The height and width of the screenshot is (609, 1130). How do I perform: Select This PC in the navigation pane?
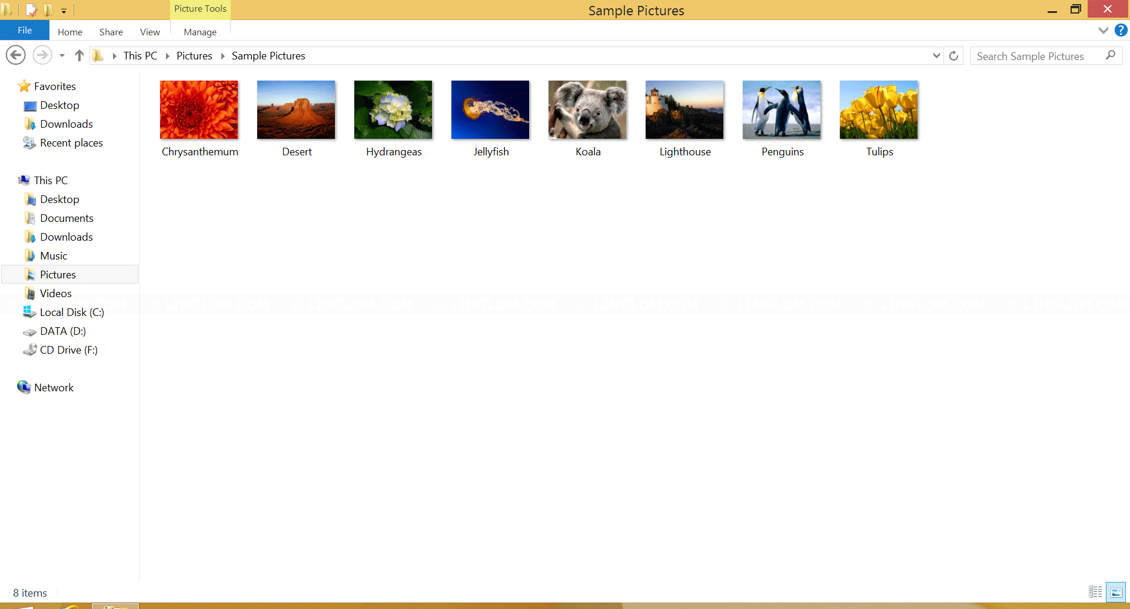51,181
